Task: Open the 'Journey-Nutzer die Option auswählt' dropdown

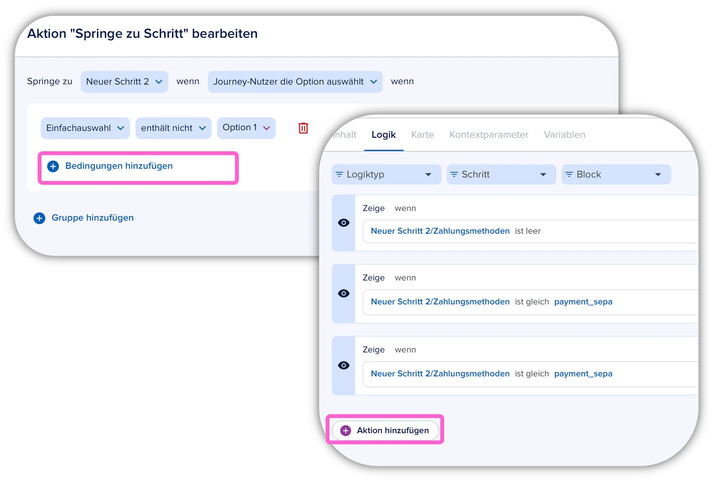Action: [x=295, y=82]
